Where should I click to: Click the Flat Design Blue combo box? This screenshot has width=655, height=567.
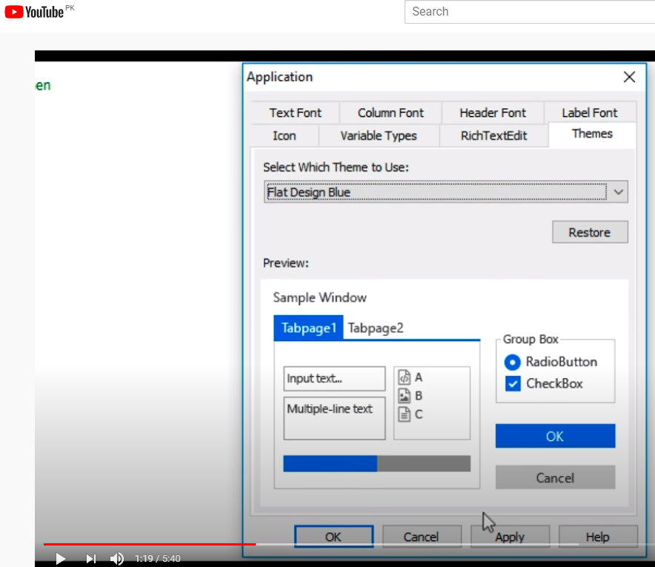(437, 192)
